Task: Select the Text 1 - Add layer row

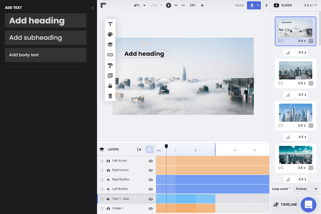Action: click(126, 199)
